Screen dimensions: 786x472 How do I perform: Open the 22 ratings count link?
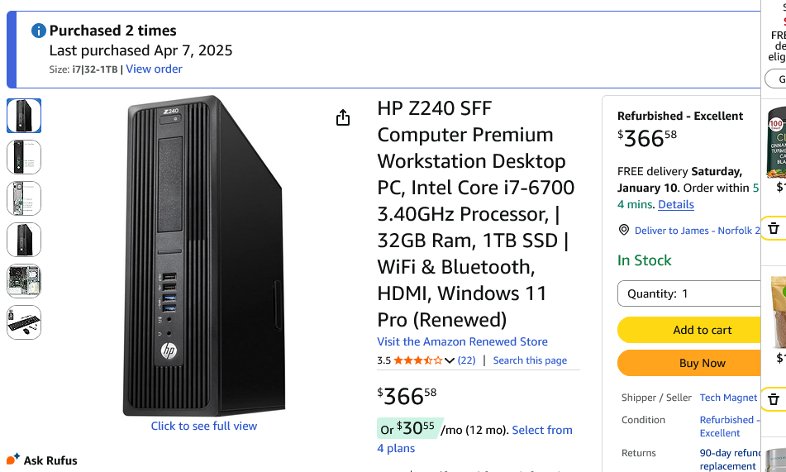466,360
